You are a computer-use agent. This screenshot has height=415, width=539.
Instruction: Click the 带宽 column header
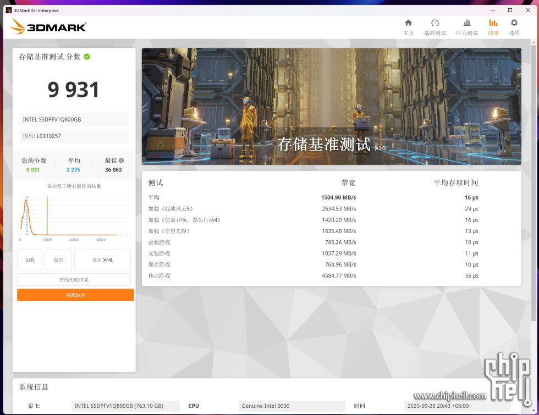coord(348,182)
